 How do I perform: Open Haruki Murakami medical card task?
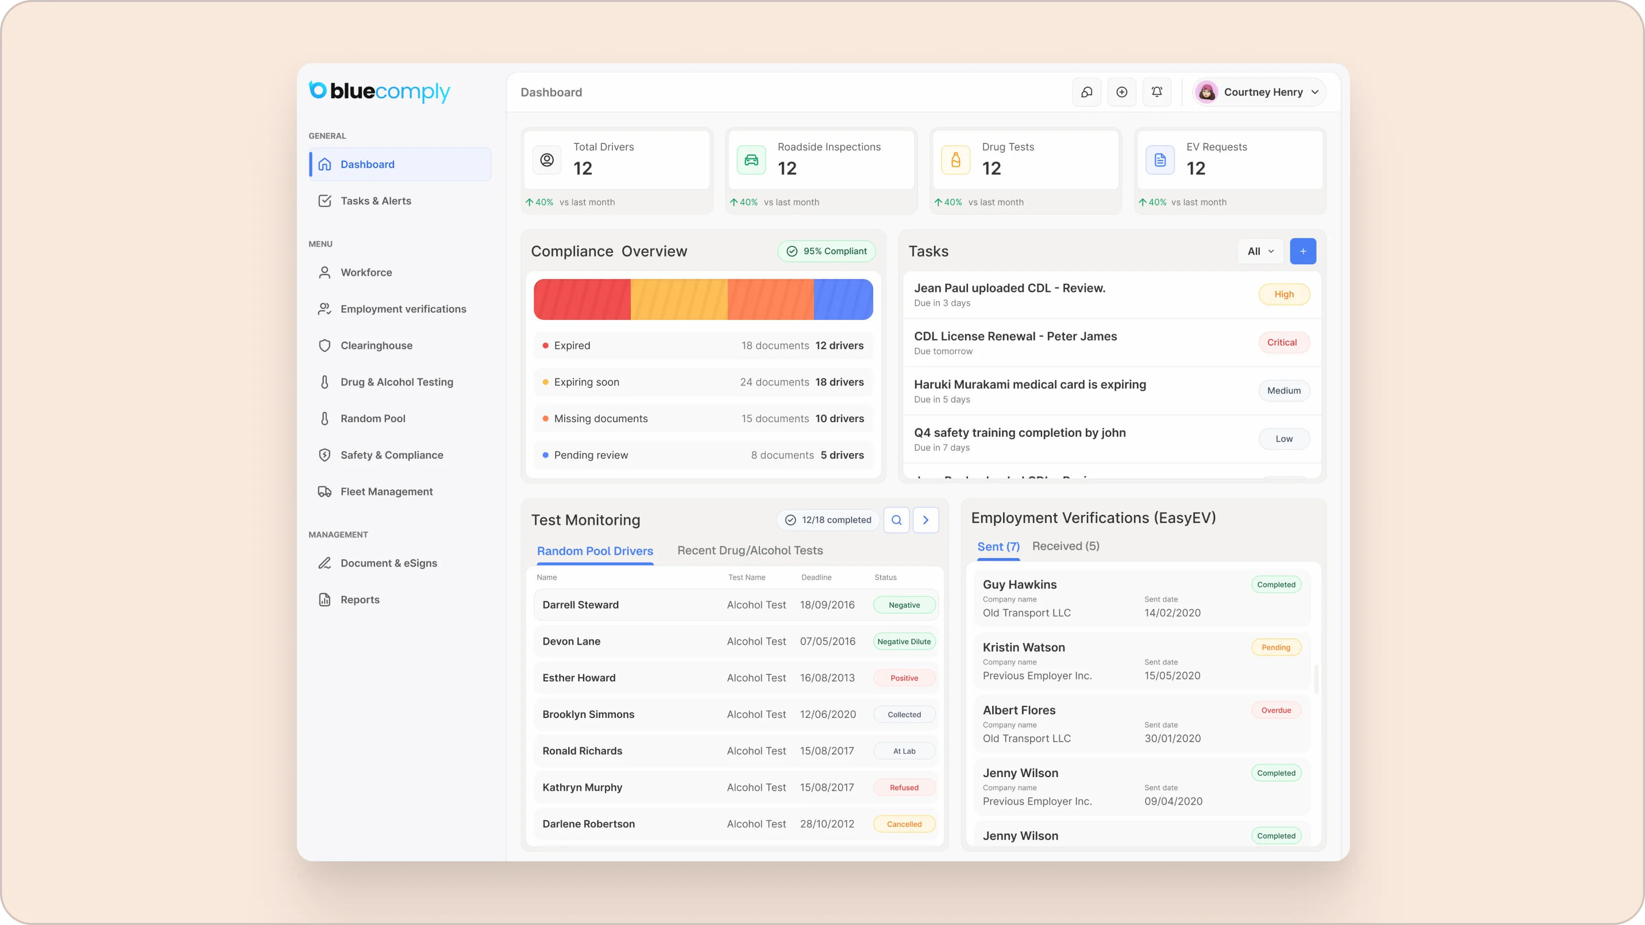[x=1112, y=391]
